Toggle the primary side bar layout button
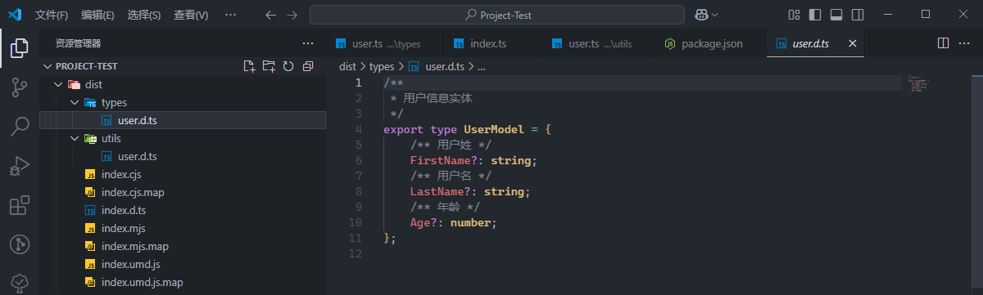Viewport: 983px width, 295px height. [815, 15]
